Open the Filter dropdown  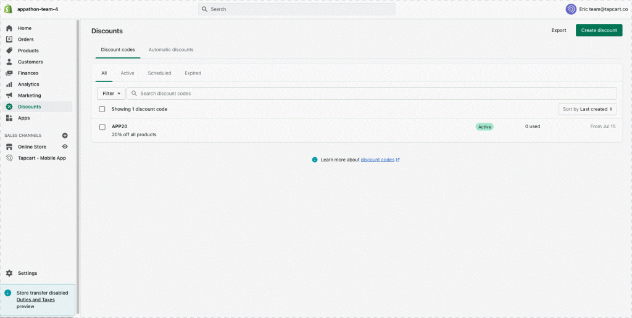[111, 94]
